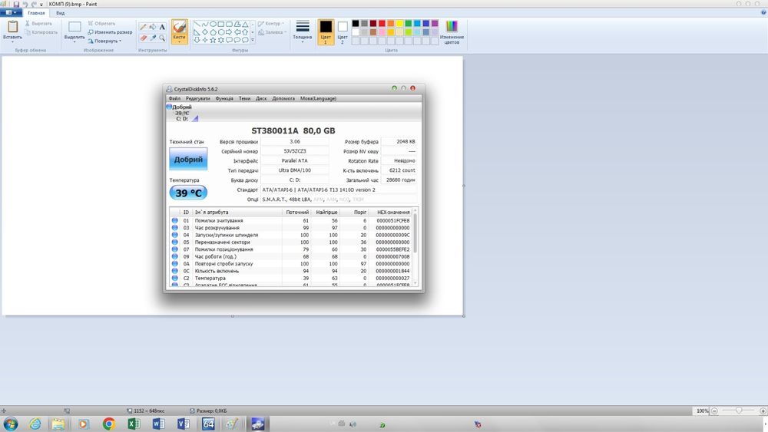
Task: Open the Контур outline dropdown
Action: [x=271, y=24]
